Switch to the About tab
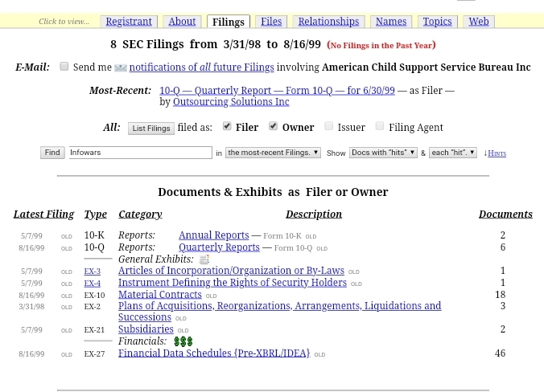The height and width of the screenshot is (392, 544). [x=182, y=22]
